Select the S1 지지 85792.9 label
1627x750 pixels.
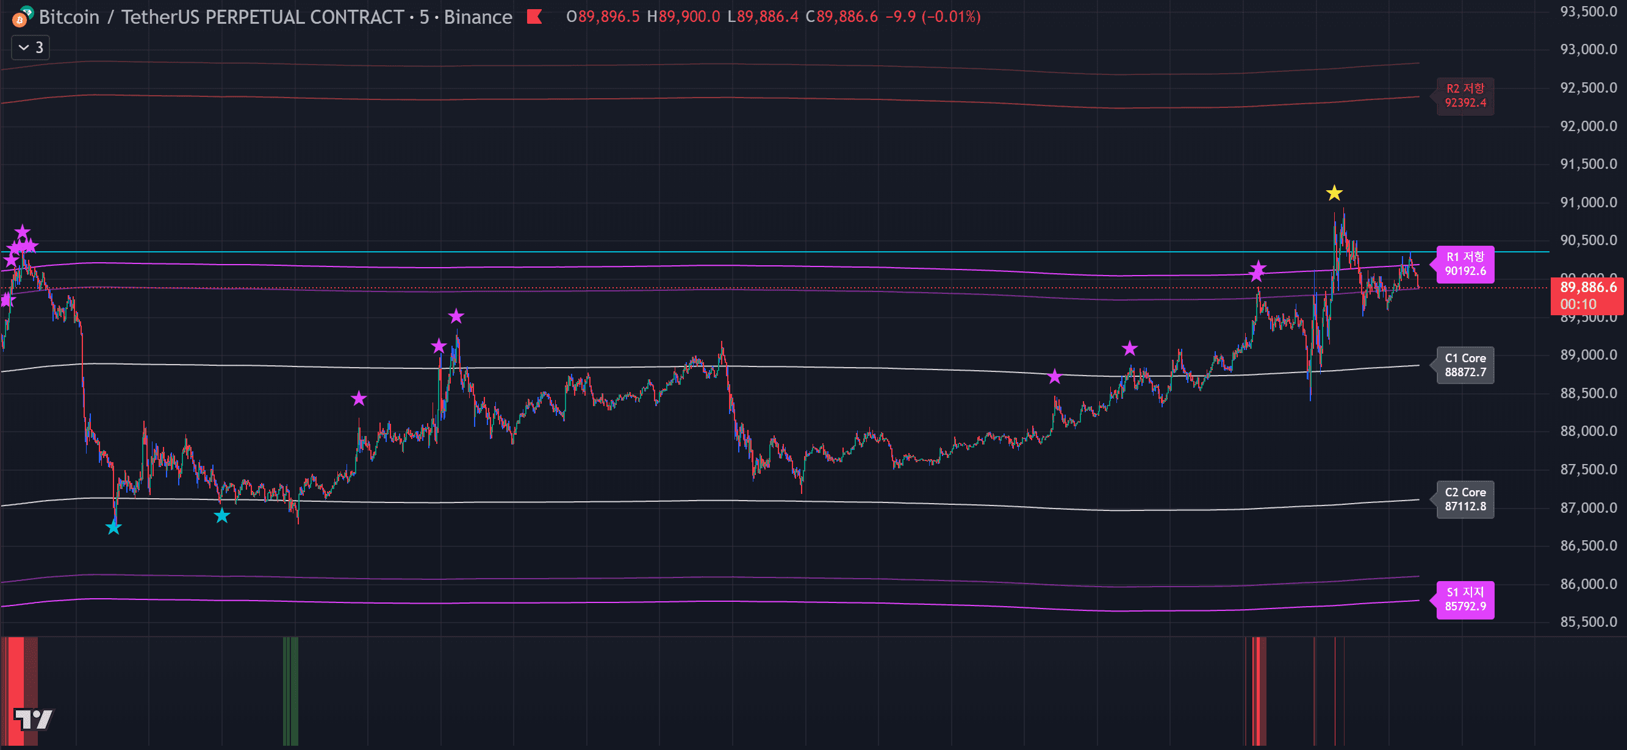coord(1465,599)
